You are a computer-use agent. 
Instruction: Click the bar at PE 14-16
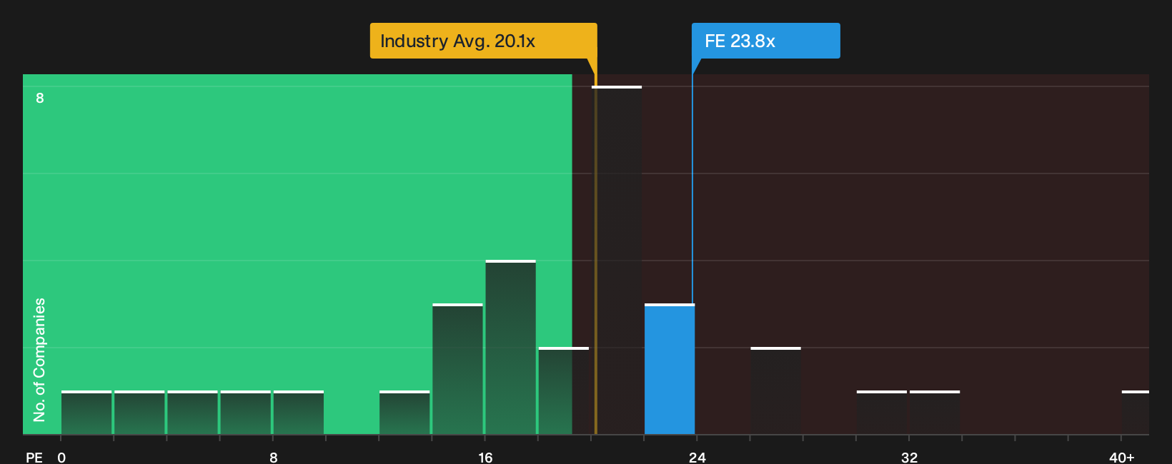click(x=457, y=369)
